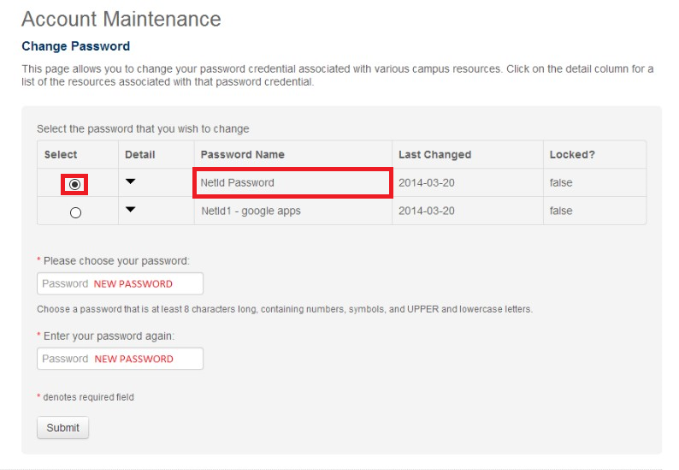Expand the detail arrow for NetId1 - google apps
The height and width of the screenshot is (470, 679).
pos(130,210)
